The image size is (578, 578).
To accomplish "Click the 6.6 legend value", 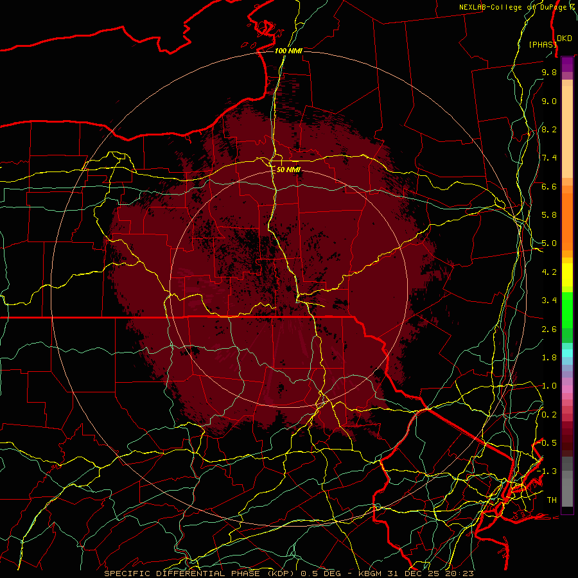I will pyautogui.click(x=549, y=187).
